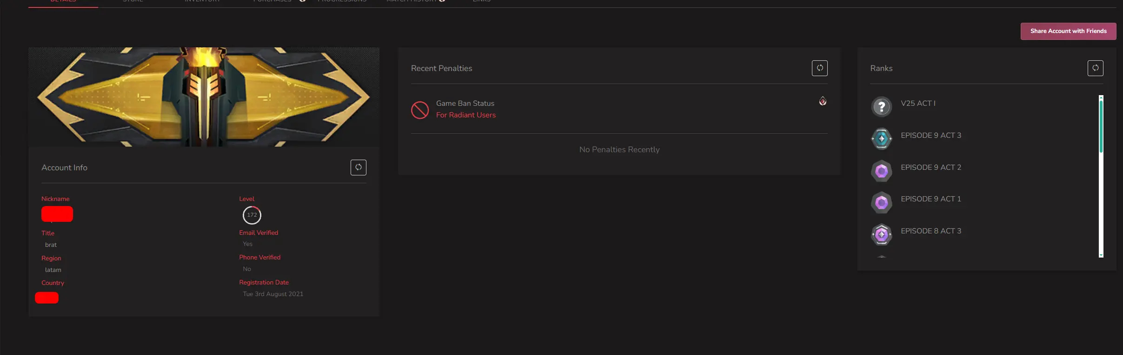
Task: Click the red ban circle icon
Action: [x=420, y=110]
